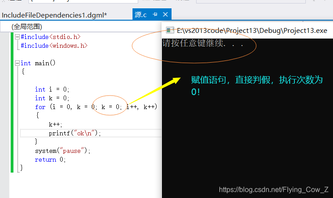
Task: Click the Project13.exe console title text
Action: pos(252,31)
